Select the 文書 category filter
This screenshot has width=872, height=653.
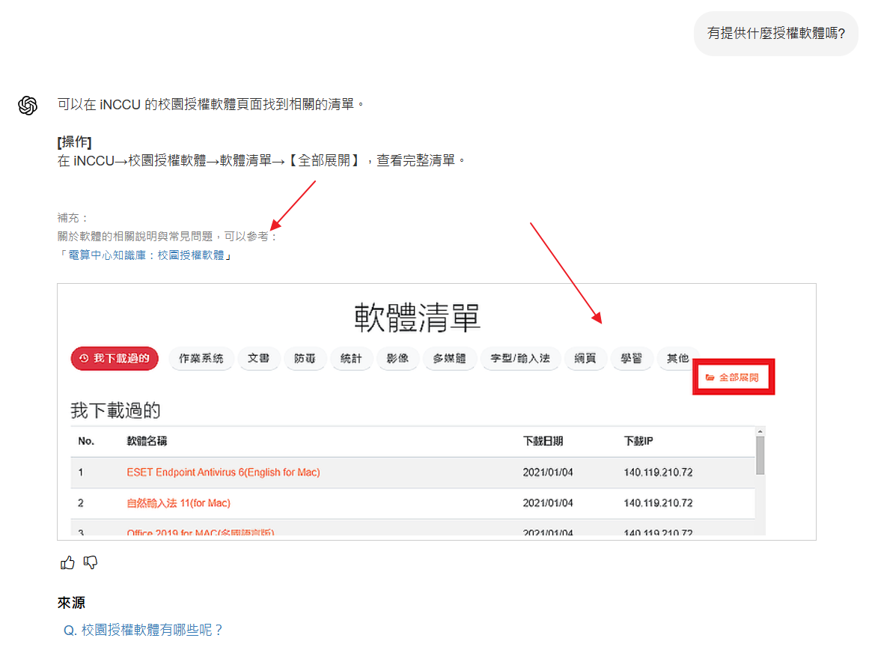tap(259, 358)
